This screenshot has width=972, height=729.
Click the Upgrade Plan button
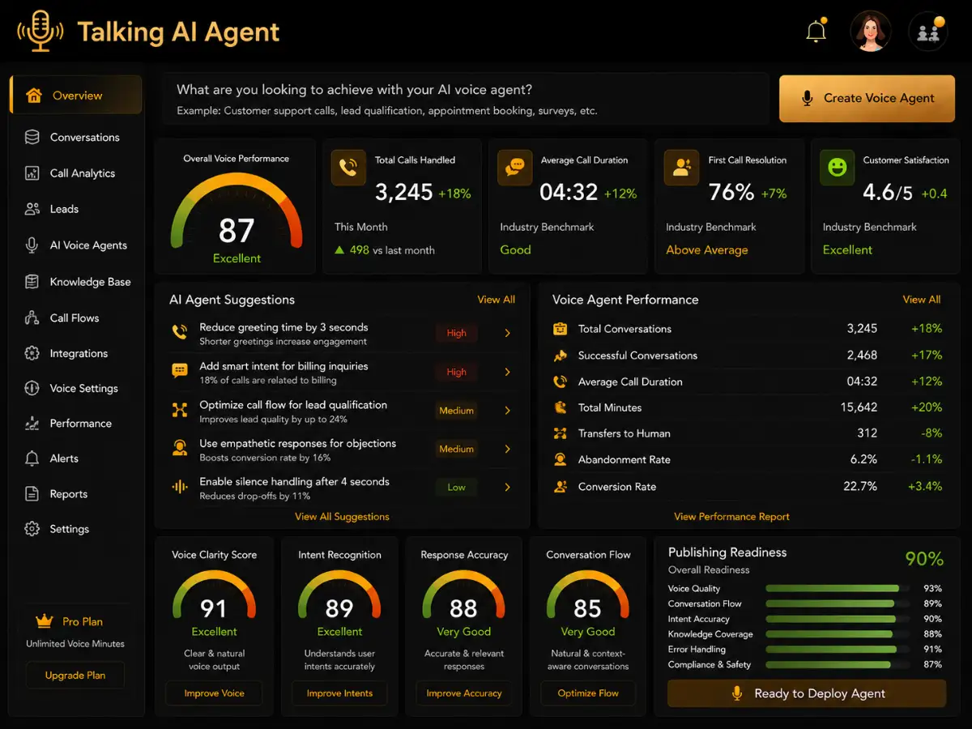tap(75, 676)
